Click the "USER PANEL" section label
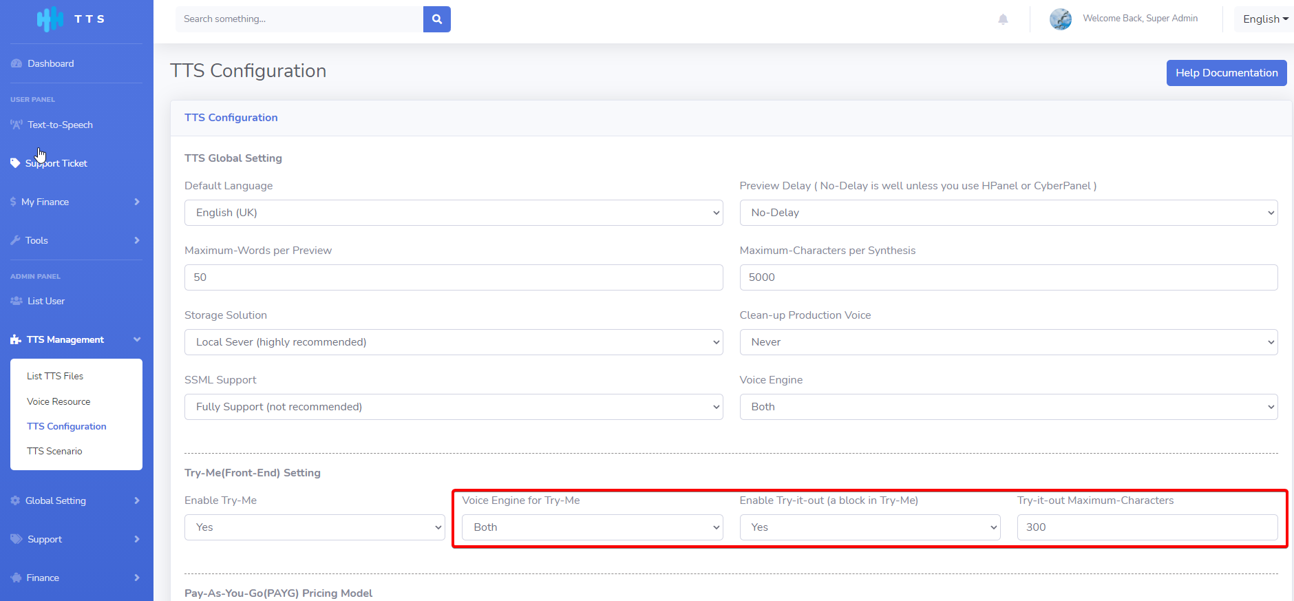 click(x=32, y=100)
